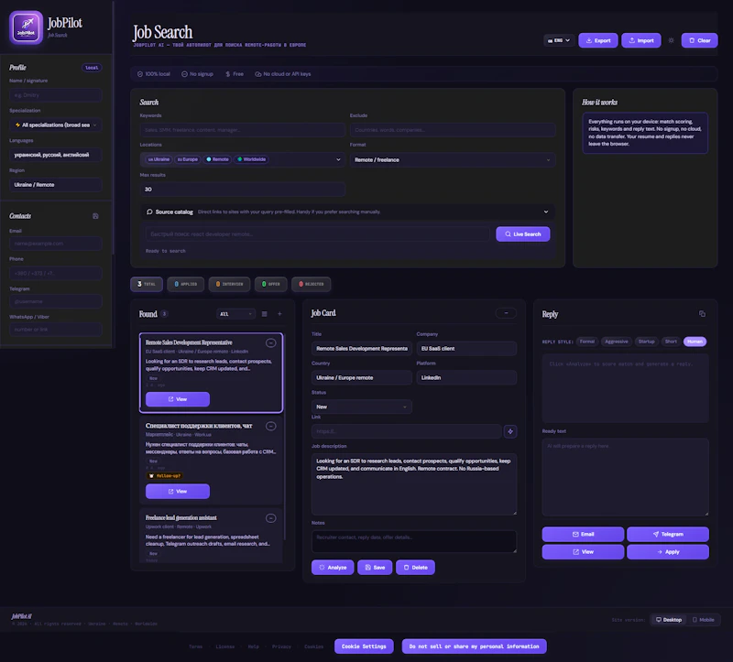Click minus icon on Freelance lead generation card
The width and height of the screenshot is (733, 662).
click(270, 518)
